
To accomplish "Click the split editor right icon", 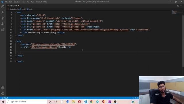I will pyautogui.click(x=178, y=6).
